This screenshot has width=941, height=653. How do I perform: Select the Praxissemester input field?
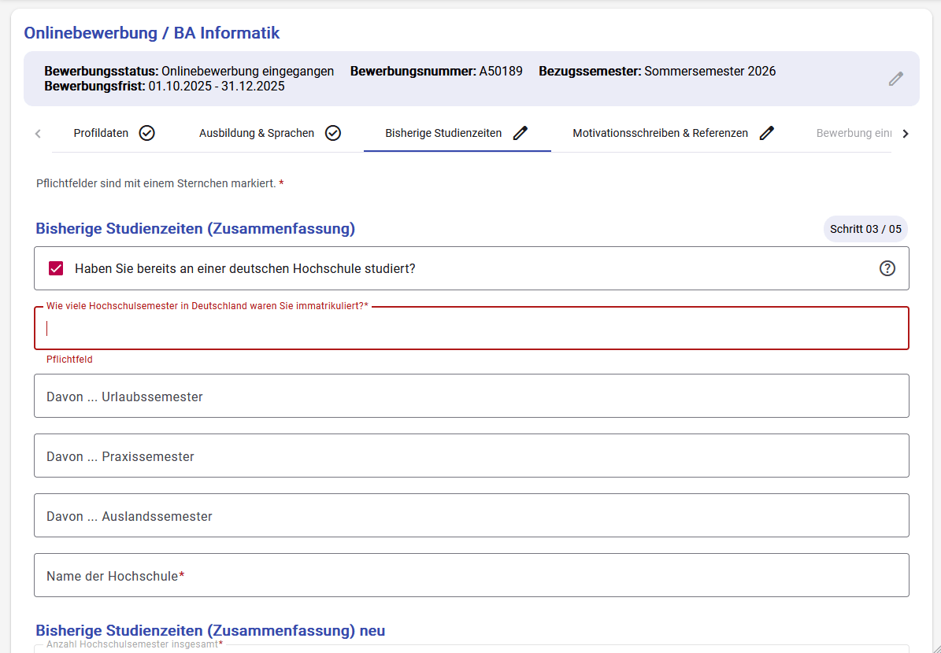click(471, 455)
